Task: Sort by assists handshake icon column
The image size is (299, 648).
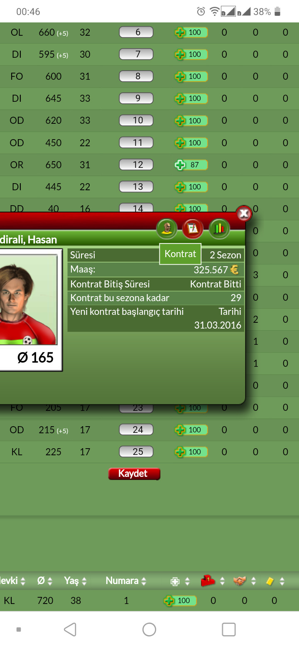Action: coord(244,581)
